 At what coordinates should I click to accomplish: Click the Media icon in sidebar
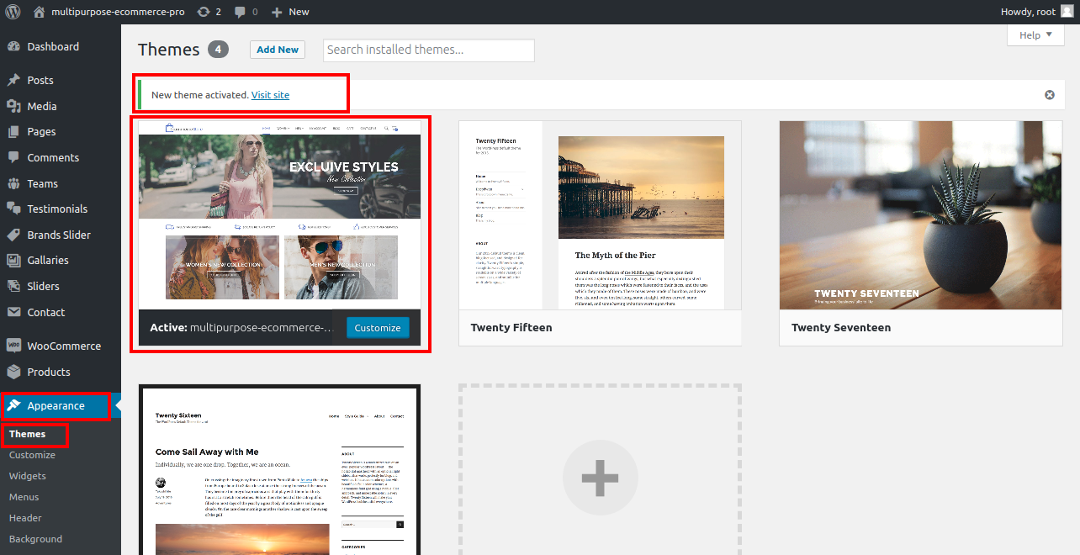pyautogui.click(x=13, y=106)
